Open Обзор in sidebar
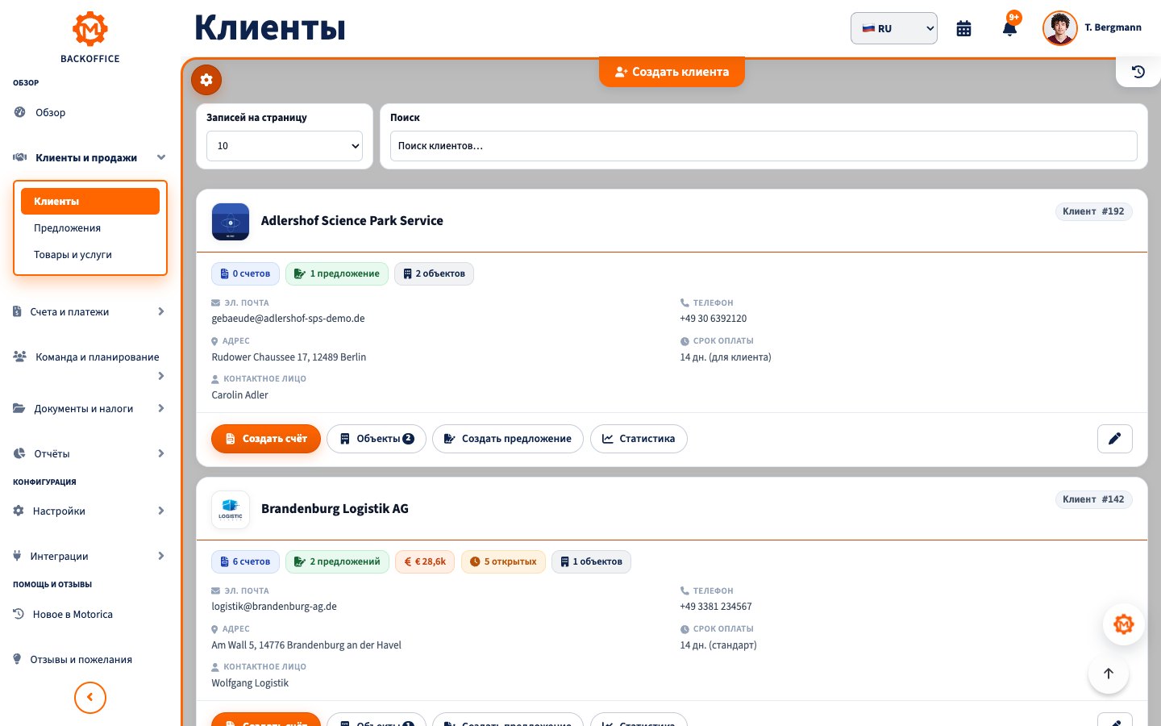 90,112
